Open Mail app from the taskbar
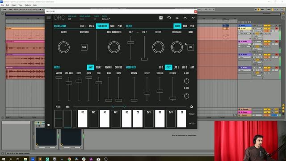Image resolution: width=286 pixels, height=161 pixels. coord(98,159)
